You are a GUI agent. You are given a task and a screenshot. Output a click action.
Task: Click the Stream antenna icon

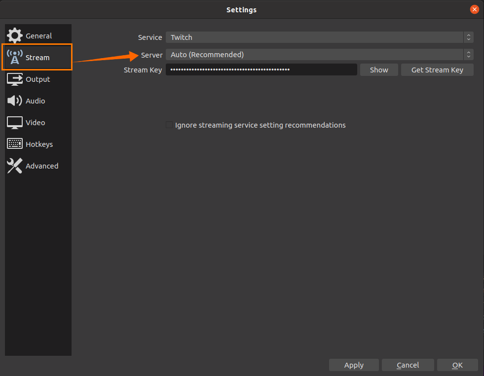14,57
